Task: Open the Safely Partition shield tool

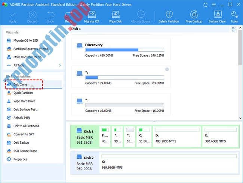Action: [169, 17]
